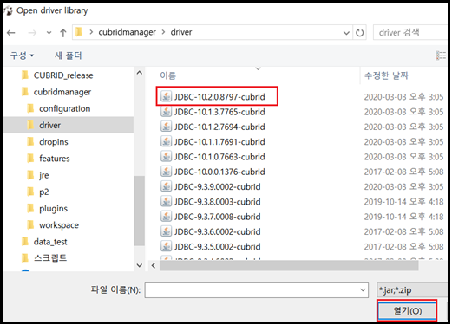Click jar icon of JDBC-9.3.7.0008-cubrid
This screenshot has width=452, height=325.
pyautogui.click(x=166, y=217)
